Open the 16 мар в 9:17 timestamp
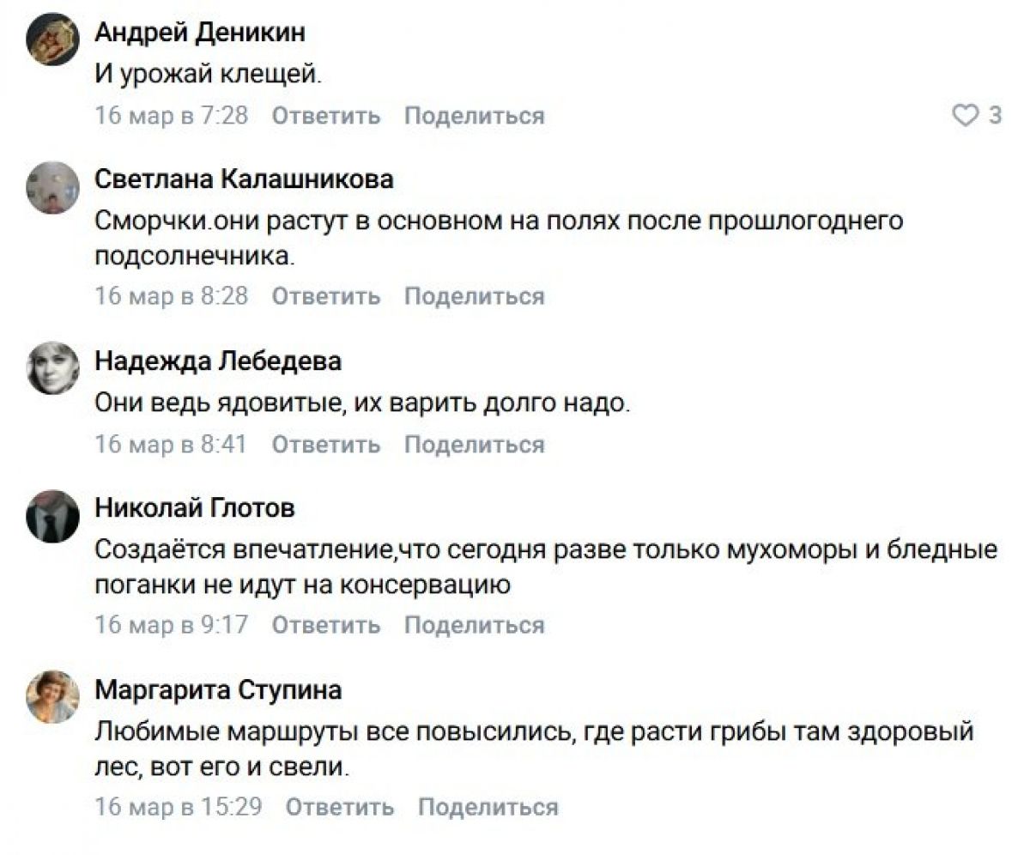This screenshot has height=855, width=1030. tap(171, 625)
